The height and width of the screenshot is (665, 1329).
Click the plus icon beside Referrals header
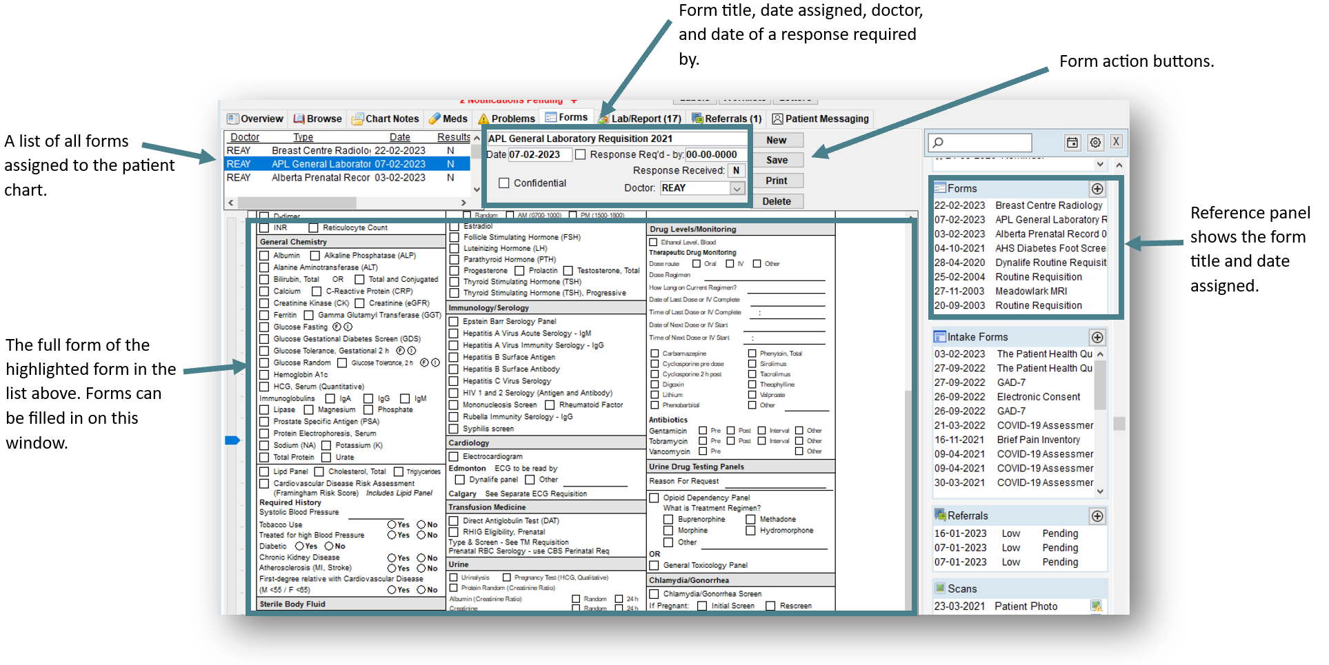click(1097, 516)
